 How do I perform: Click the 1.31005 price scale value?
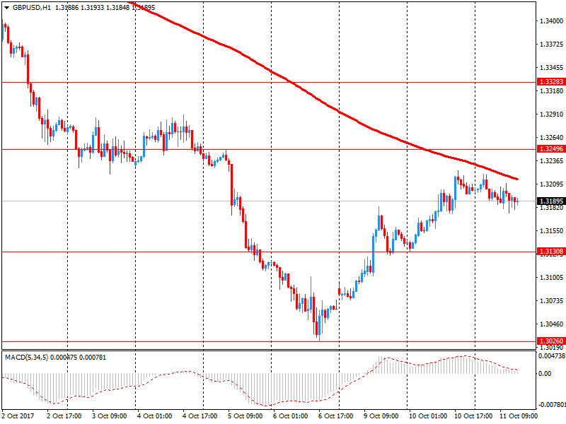[x=551, y=277]
